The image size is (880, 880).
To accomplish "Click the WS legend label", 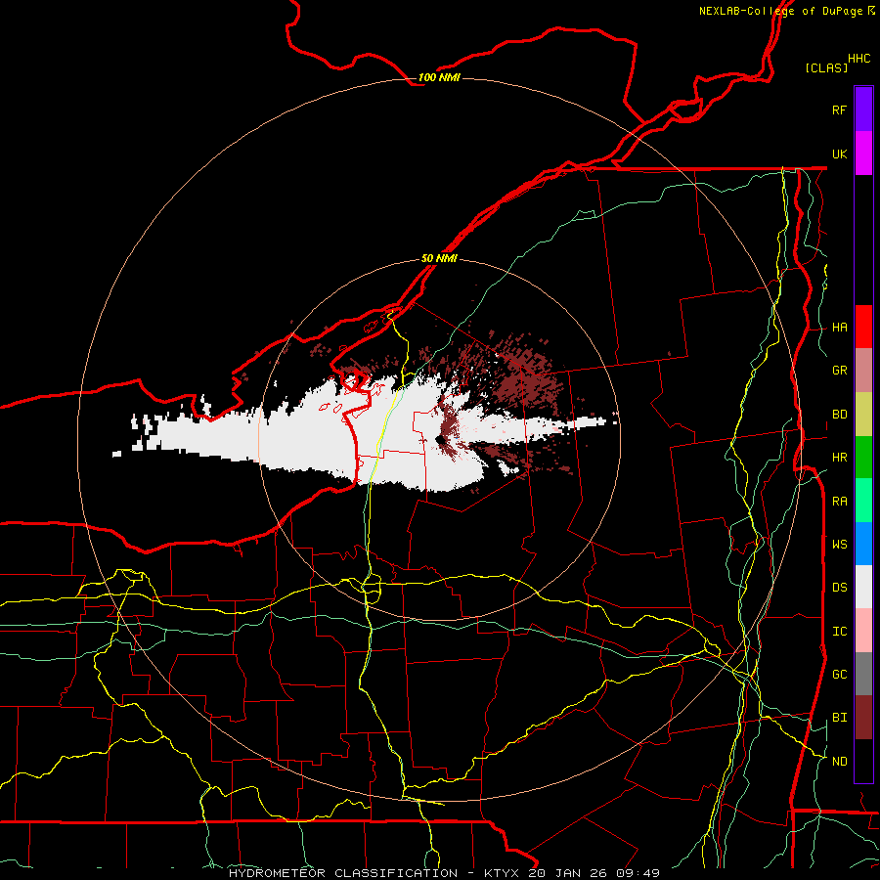I will [839, 545].
